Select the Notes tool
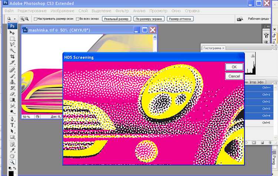Image resolution: width=278 pixels, height=176 pixels. [x=12, y=144]
